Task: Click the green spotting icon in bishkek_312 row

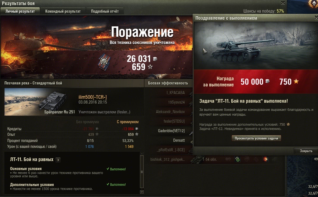Action: (x=237, y=159)
